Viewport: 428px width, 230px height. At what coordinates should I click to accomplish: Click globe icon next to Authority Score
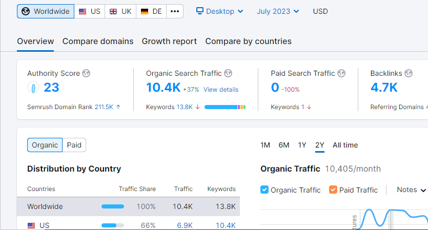(x=86, y=73)
